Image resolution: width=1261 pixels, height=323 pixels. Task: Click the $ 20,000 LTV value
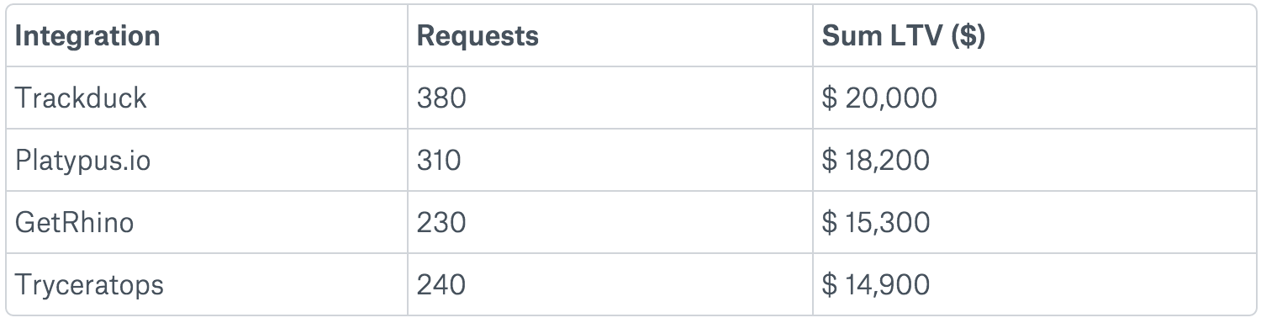[x=879, y=99]
